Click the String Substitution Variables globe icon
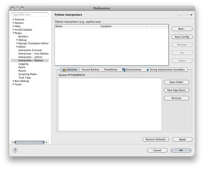 [x=148, y=70]
